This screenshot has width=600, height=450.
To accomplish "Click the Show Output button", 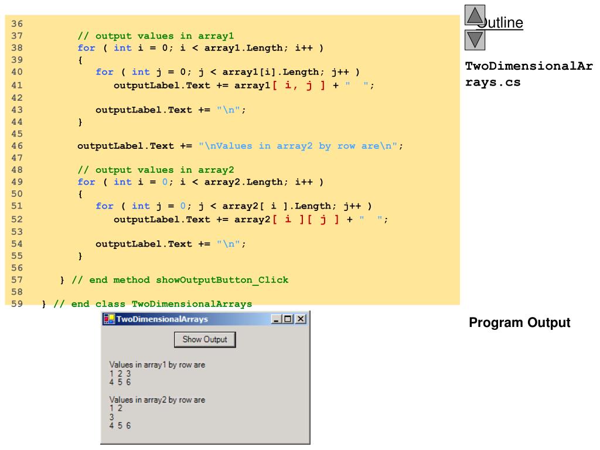I will pyautogui.click(x=204, y=339).
